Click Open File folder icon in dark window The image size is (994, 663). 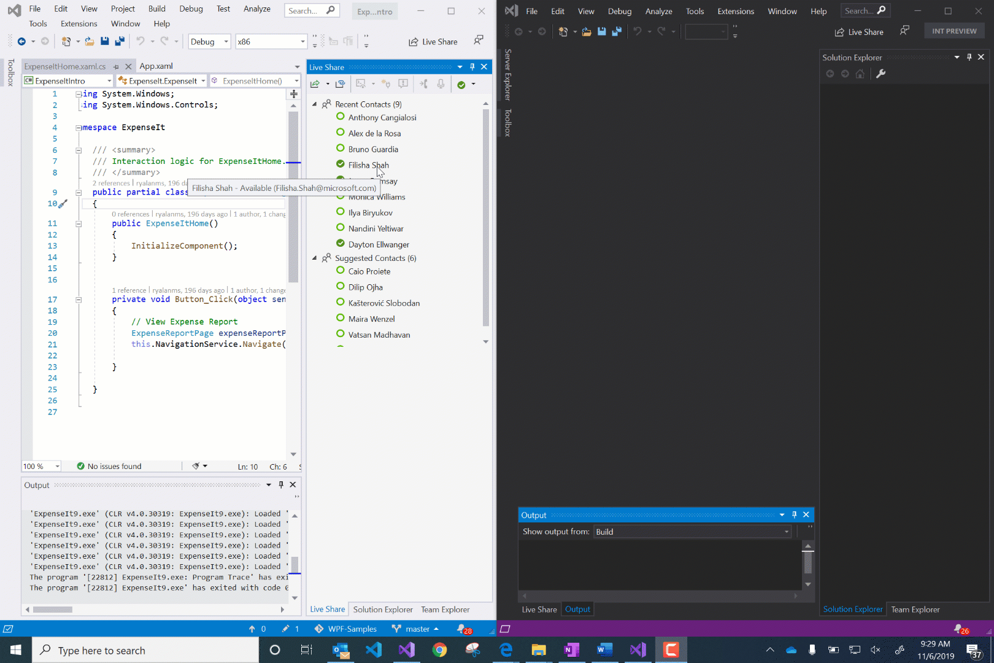point(587,31)
